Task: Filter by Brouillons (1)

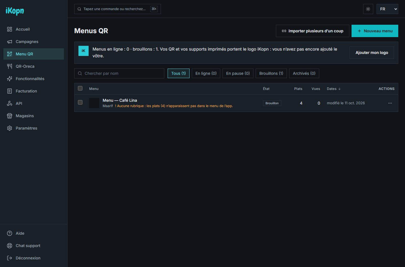Action: tap(271, 73)
